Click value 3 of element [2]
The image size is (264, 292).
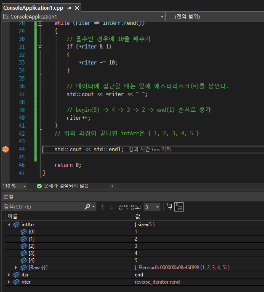tap(136, 246)
